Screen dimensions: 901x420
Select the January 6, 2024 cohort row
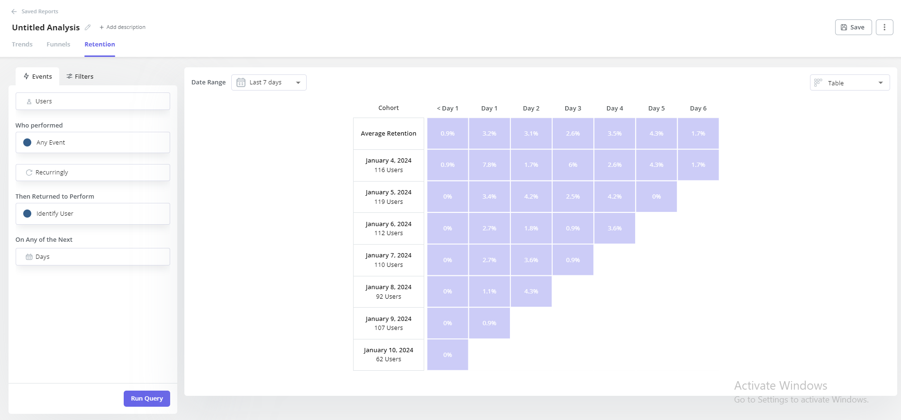coord(389,228)
